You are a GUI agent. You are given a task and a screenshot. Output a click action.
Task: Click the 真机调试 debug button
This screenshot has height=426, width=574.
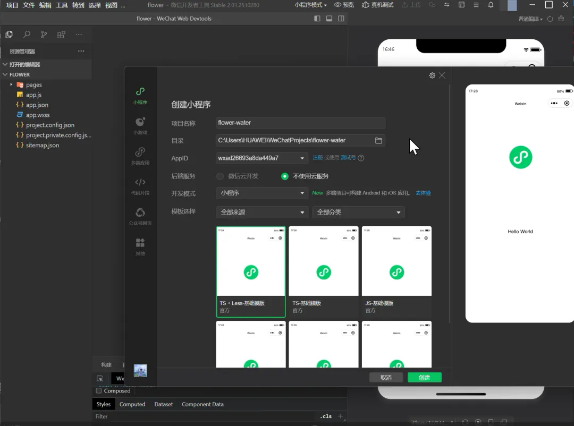pos(377,5)
